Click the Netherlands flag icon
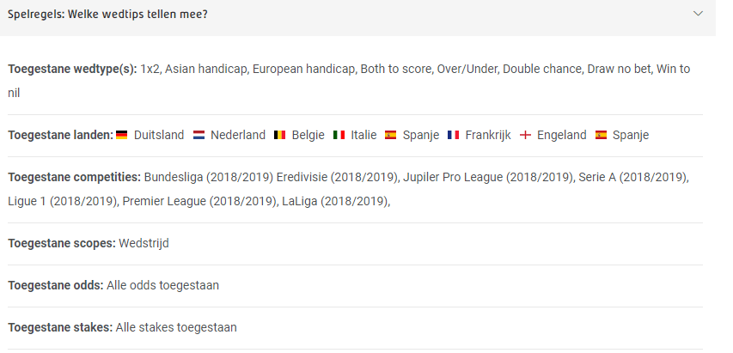733x353 pixels. click(x=199, y=135)
